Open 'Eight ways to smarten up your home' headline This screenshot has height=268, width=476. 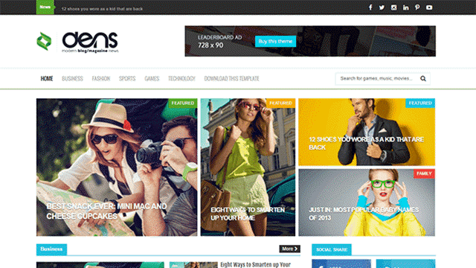coord(248,214)
